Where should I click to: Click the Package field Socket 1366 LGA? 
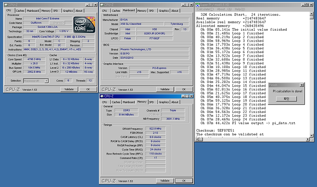coord(48,27)
